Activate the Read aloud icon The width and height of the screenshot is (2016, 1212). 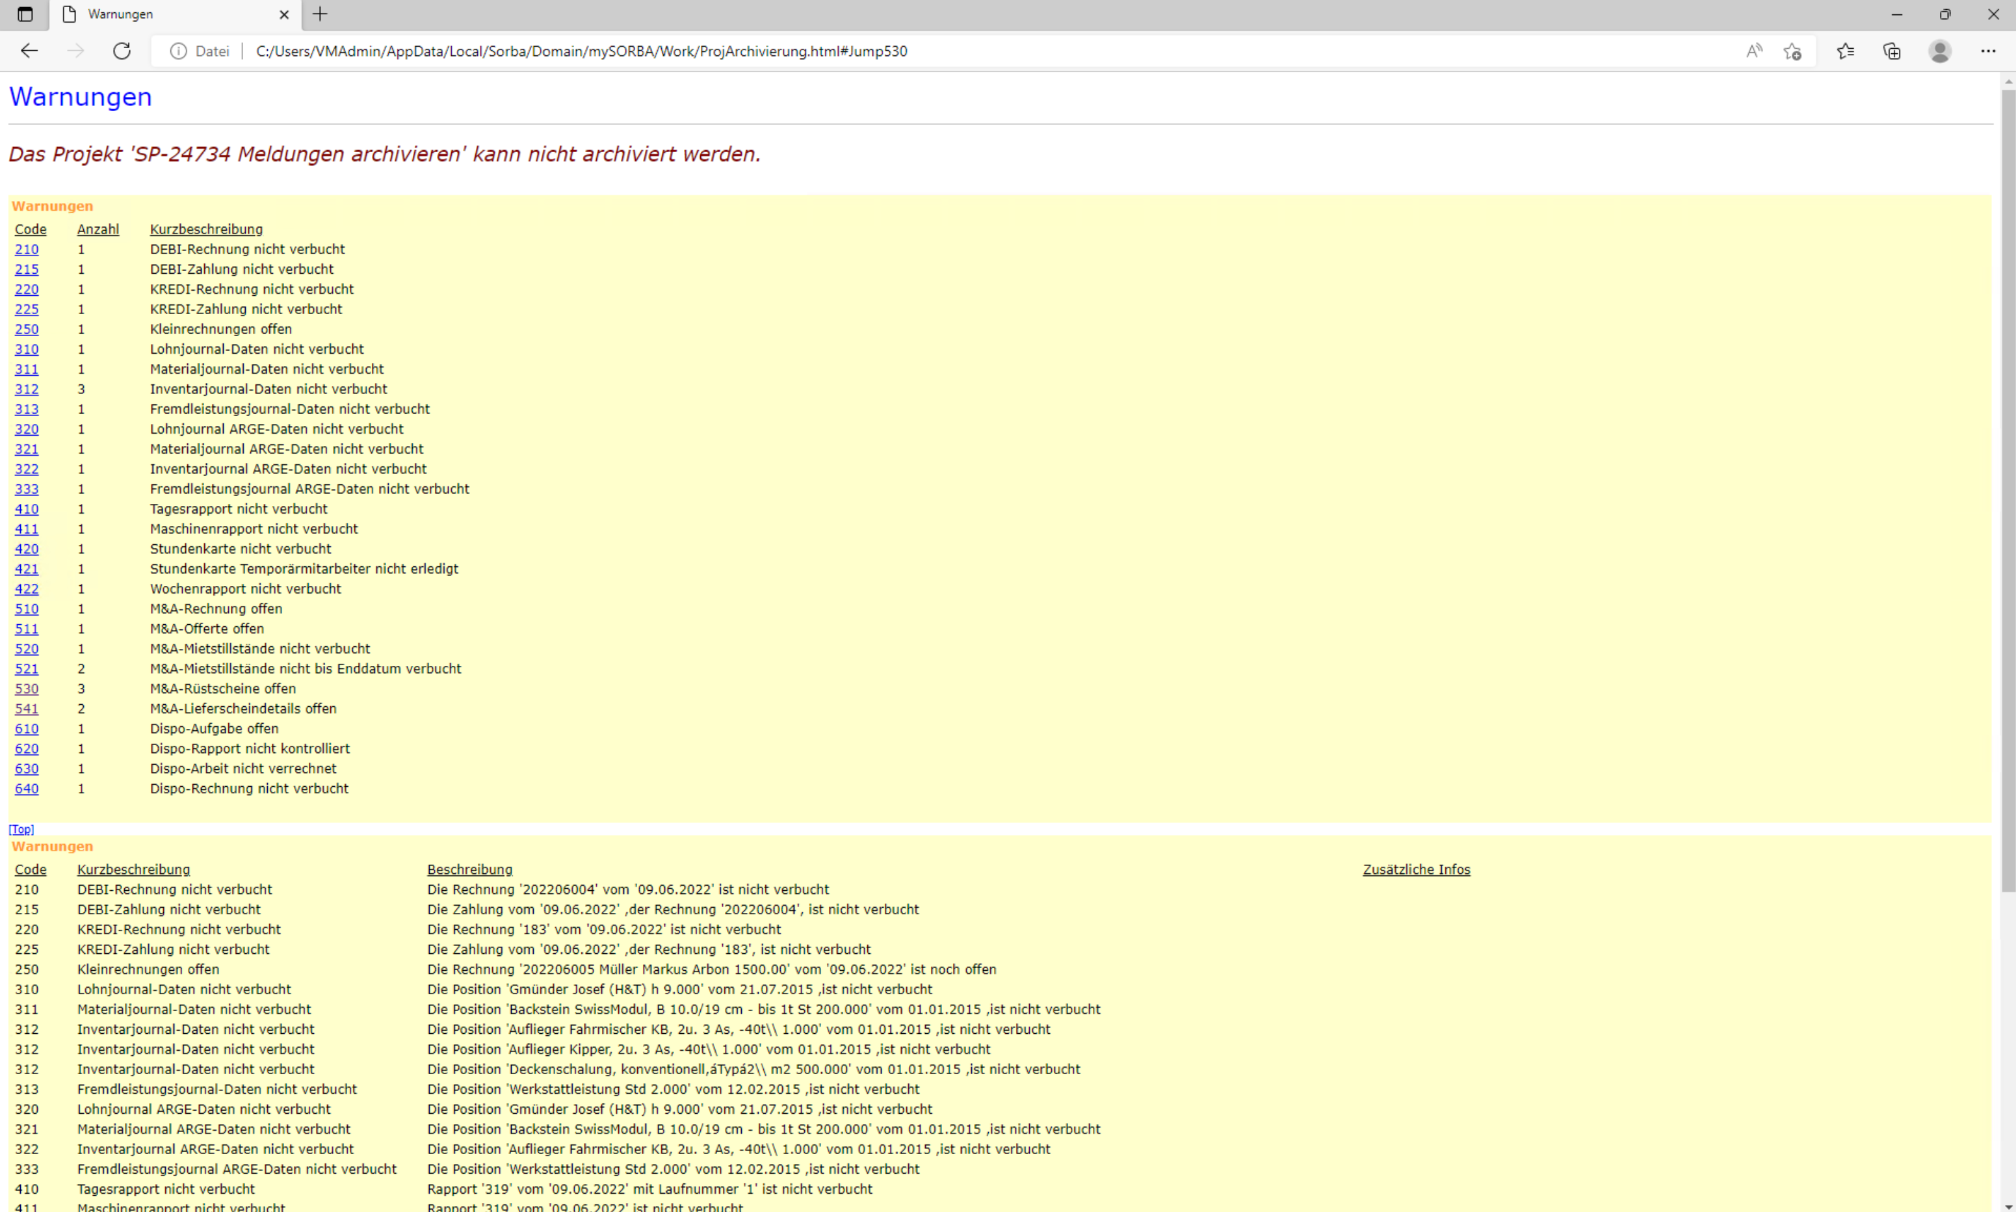(x=1754, y=51)
